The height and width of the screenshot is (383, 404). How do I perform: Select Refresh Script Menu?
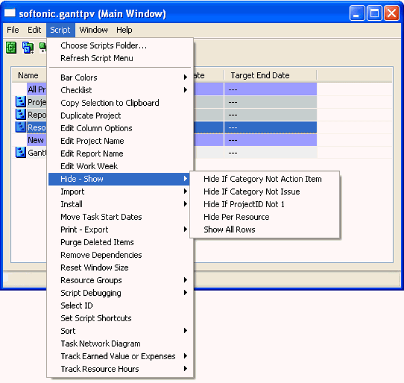(120, 58)
